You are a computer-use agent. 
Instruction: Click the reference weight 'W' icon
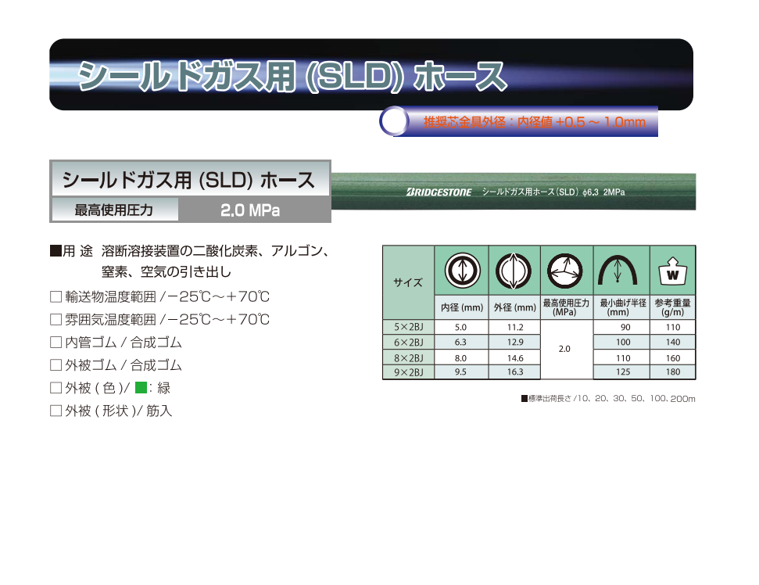(671, 272)
